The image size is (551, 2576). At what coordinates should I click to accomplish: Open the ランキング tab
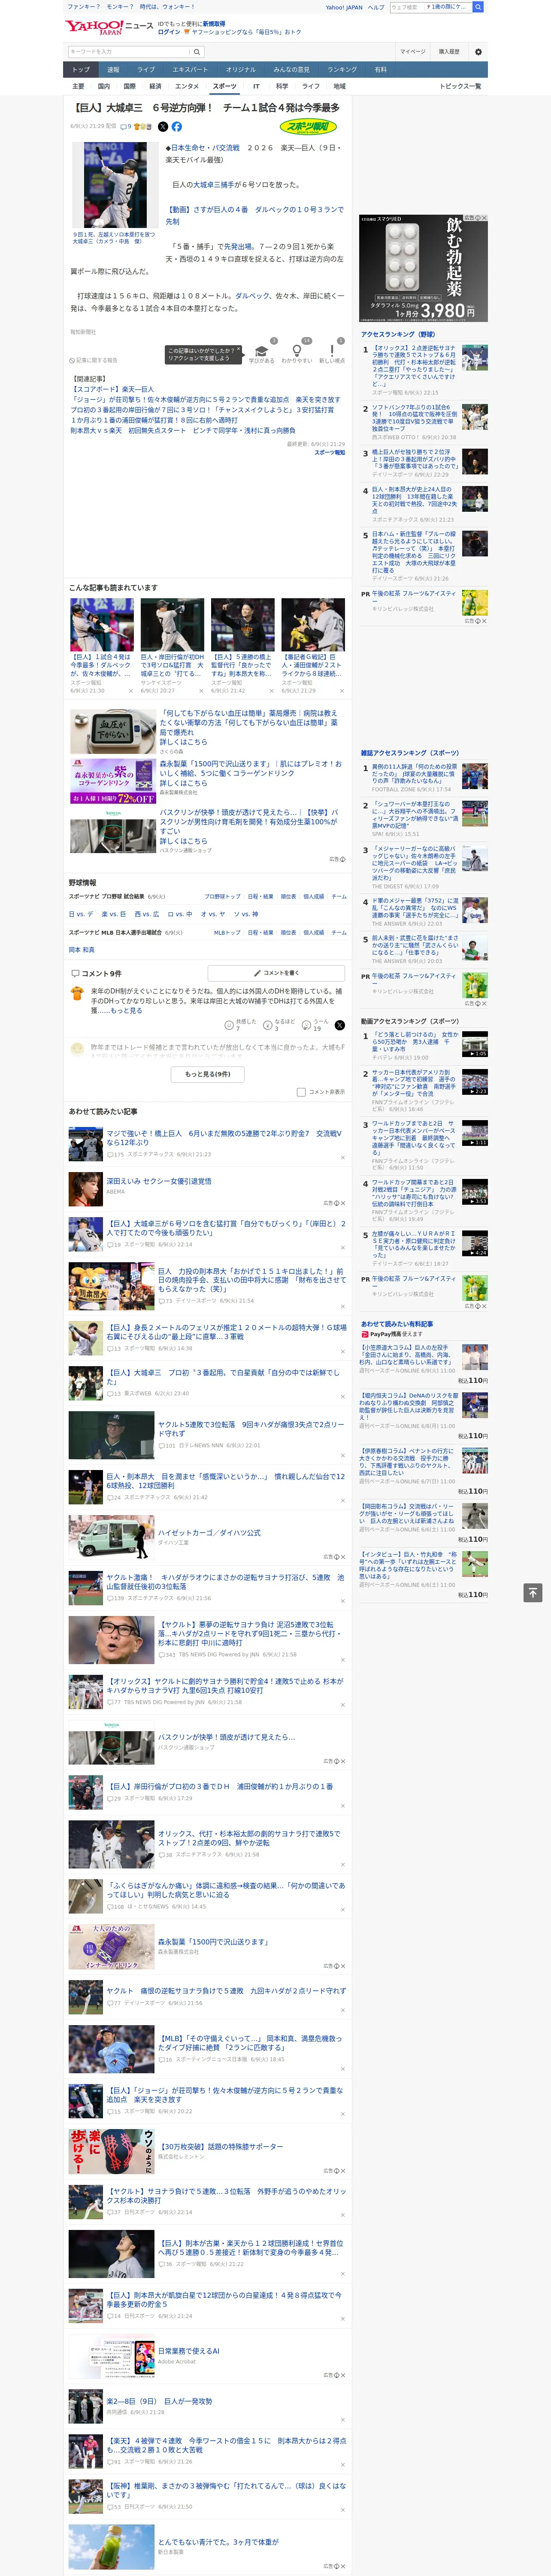[x=342, y=70]
